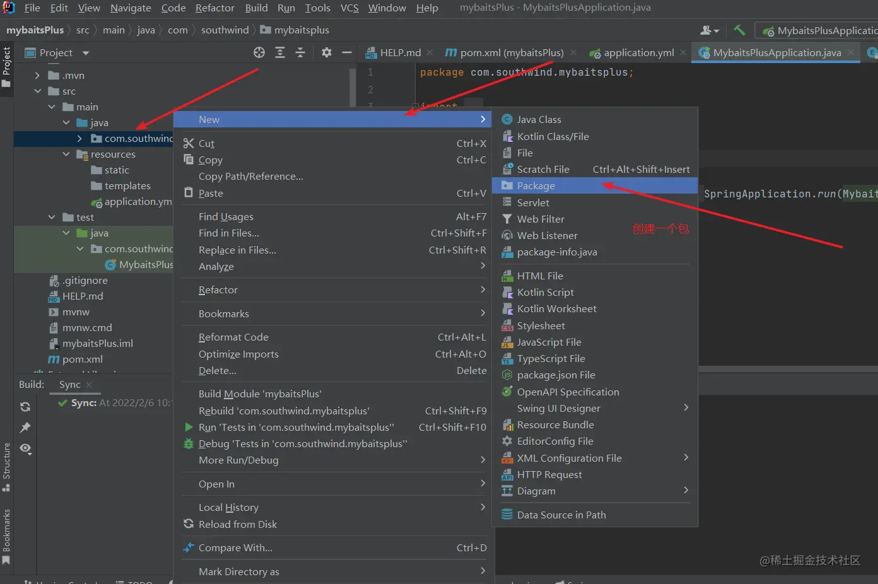Viewport: 878px width, 584px height.
Task: Select the static folder in resources
Action: click(117, 170)
